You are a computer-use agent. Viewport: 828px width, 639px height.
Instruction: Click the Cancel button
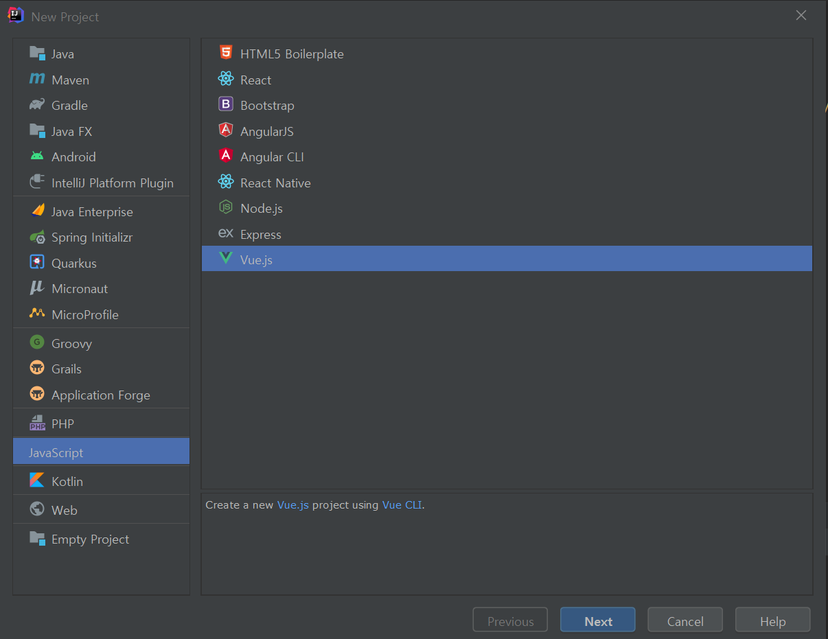click(685, 620)
